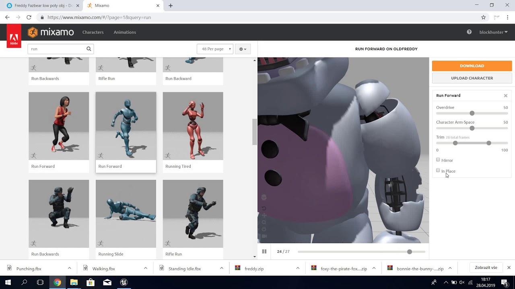This screenshot has height=289, width=515.
Task: Select Running Slide animation thumbnail
Action: coord(126,214)
